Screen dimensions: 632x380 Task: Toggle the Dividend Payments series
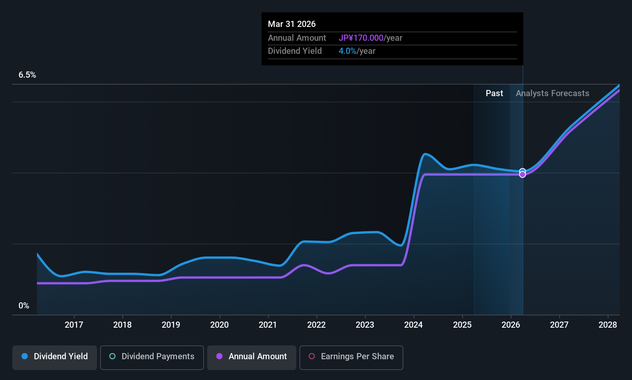(152, 357)
